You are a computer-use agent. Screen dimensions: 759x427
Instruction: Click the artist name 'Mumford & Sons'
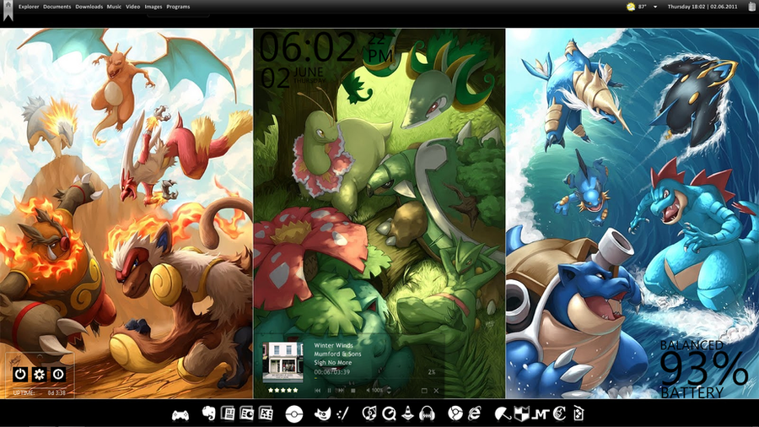(337, 354)
